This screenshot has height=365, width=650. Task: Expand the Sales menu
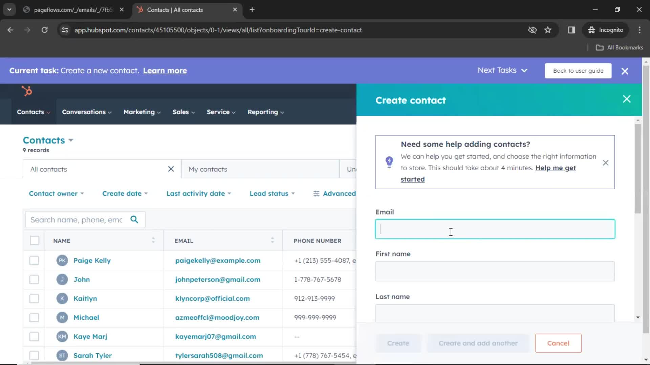pos(184,112)
